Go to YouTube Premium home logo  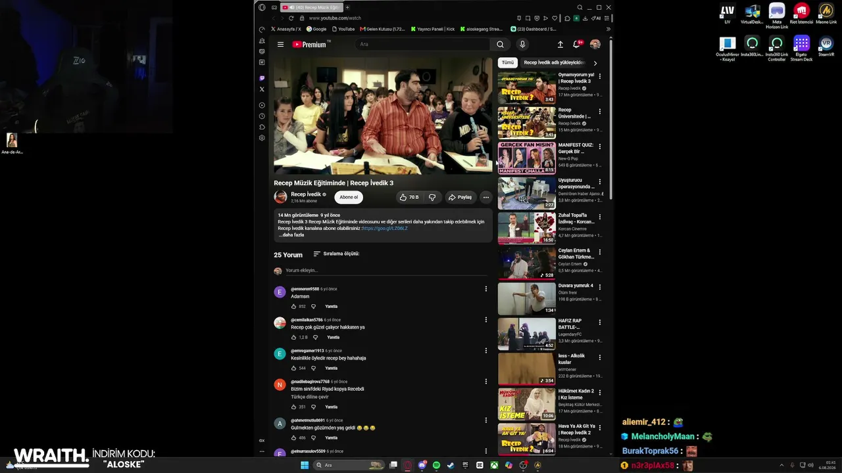tap(309, 45)
